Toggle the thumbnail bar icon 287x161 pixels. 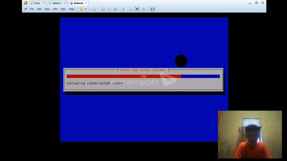(x=130, y=9)
